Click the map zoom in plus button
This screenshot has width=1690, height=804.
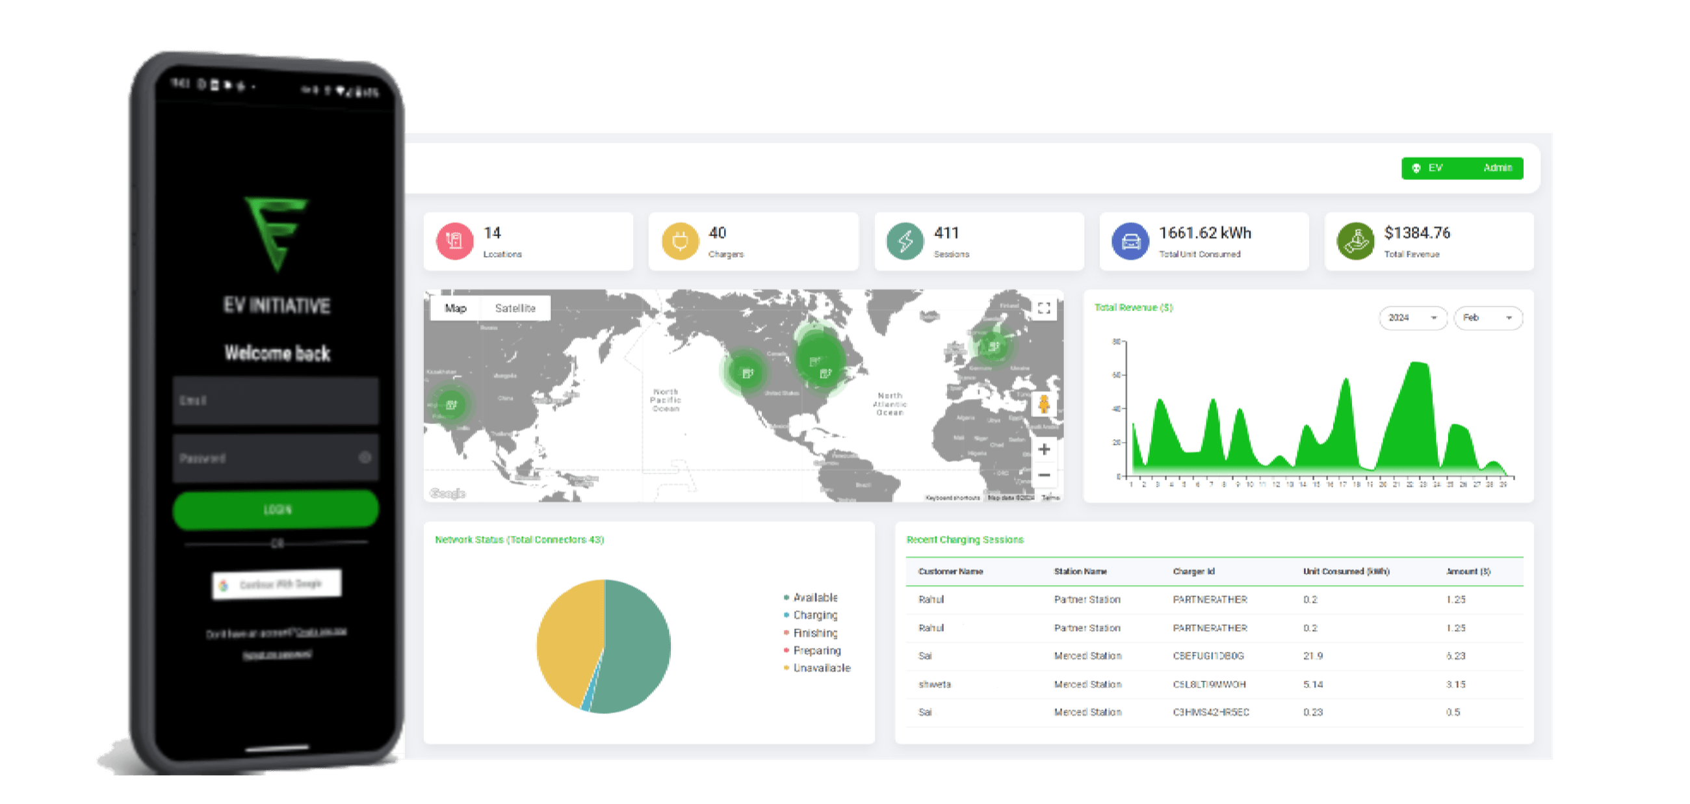point(1044,449)
